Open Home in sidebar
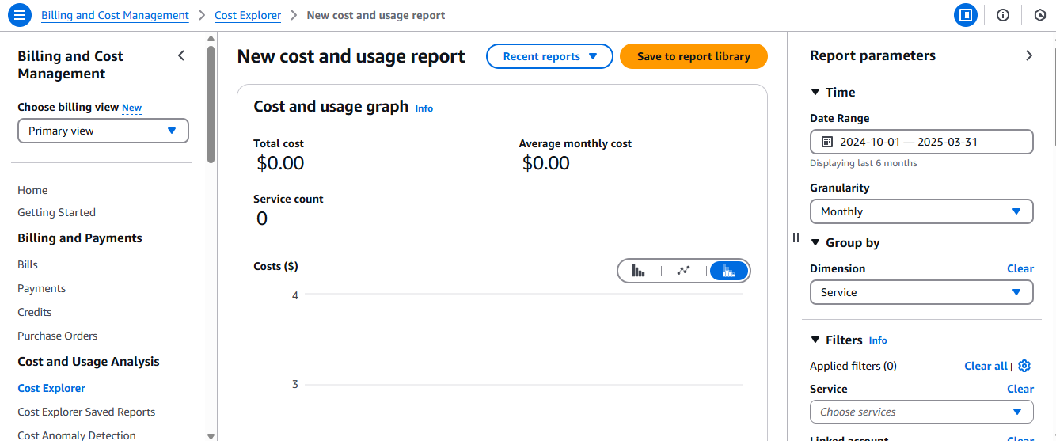 tap(32, 190)
